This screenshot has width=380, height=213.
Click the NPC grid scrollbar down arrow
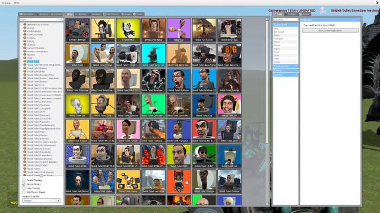[267, 204]
